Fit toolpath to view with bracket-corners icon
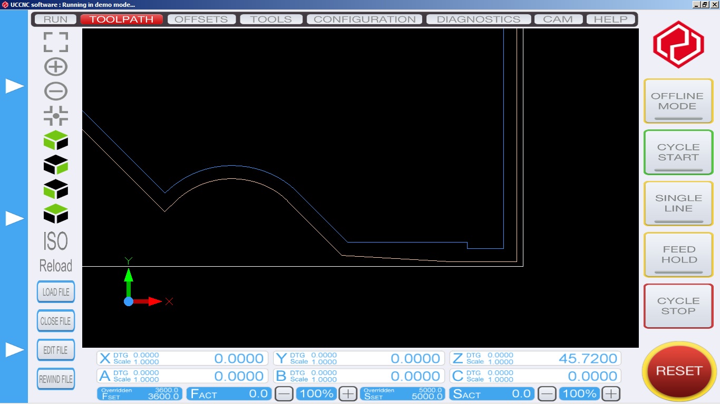This screenshot has width=720, height=404. (x=56, y=42)
